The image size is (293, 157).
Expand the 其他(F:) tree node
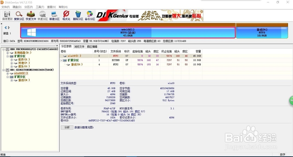(x=12, y=63)
